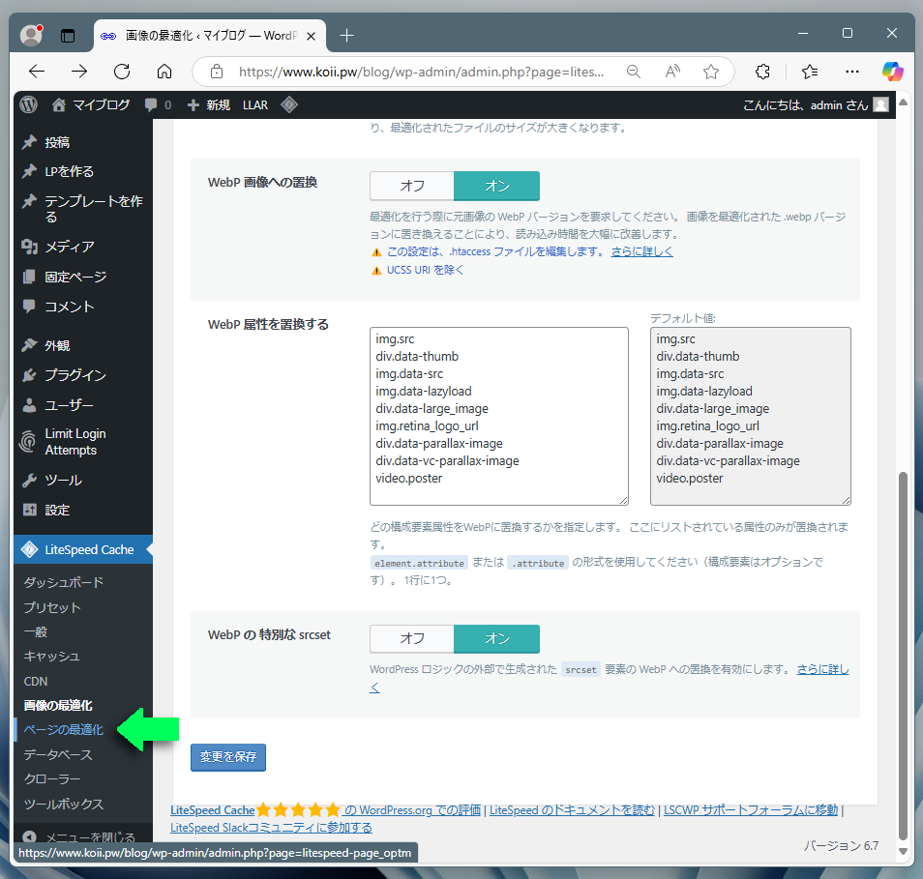Viewport: 923px width, 879px height.
Task: Reload the page with refresh icon
Action: pyautogui.click(x=122, y=72)
